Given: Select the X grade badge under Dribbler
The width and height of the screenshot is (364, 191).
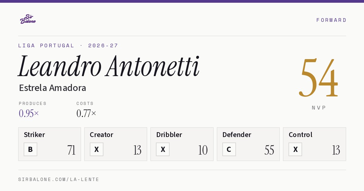Looking at the screenshot, I should [x=163, y=149].
